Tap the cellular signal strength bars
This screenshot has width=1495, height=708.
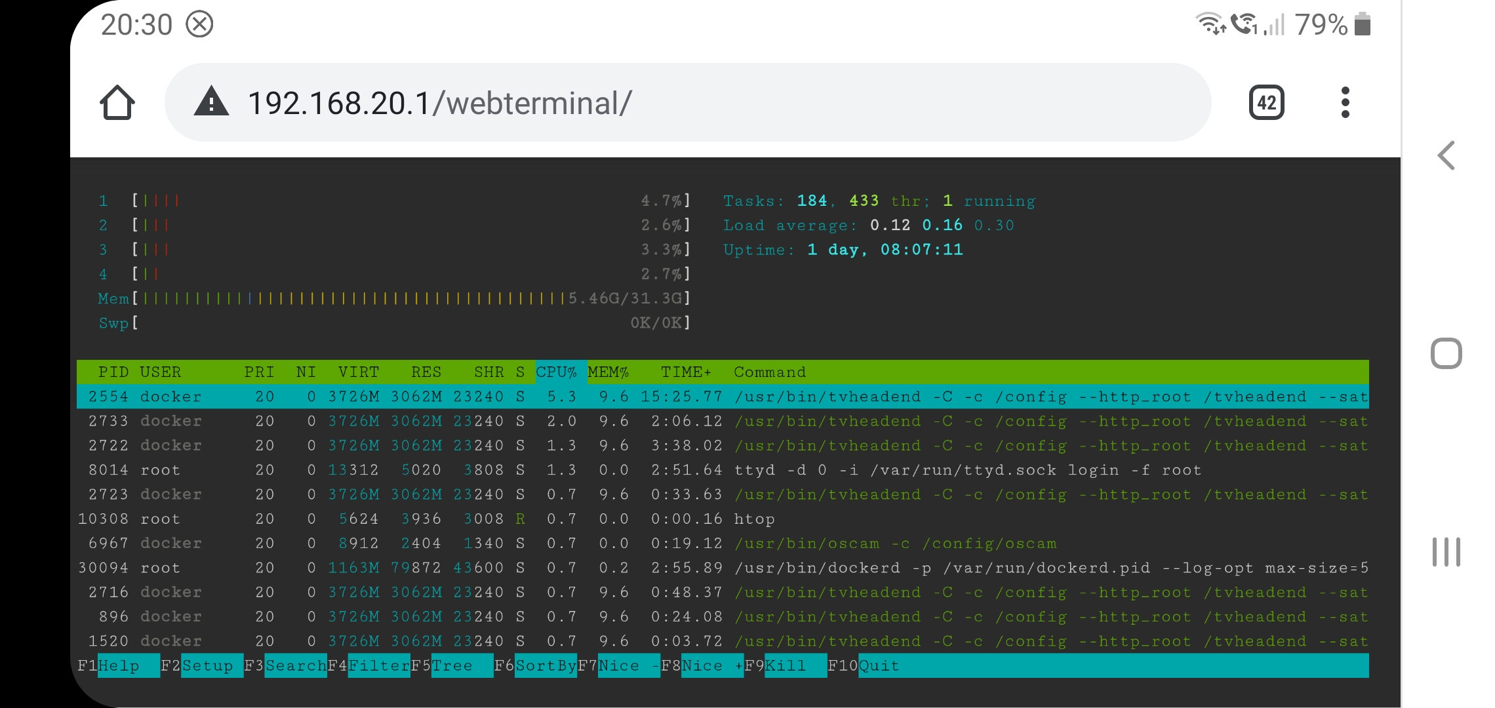pos(1274,25)
